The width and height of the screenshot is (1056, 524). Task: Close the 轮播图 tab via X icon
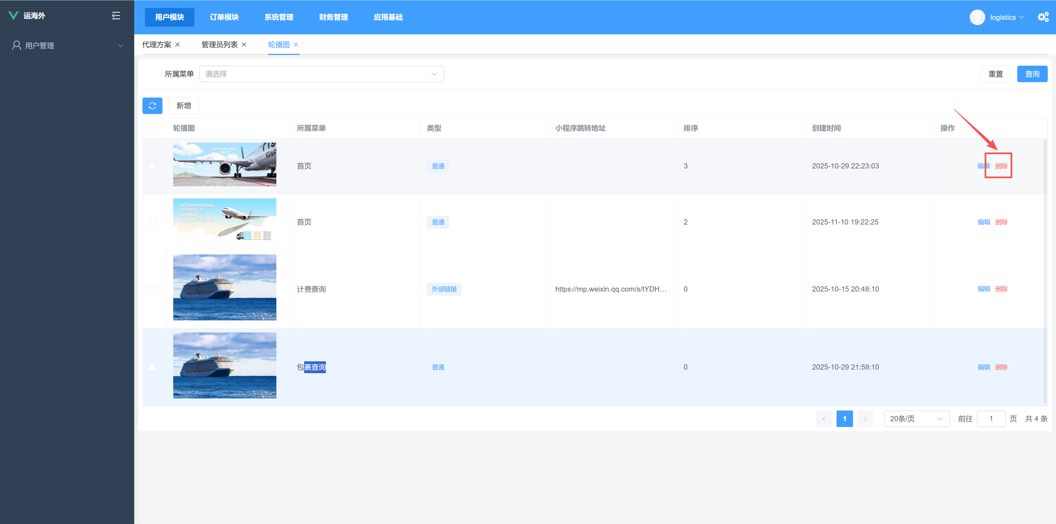(296, 45)
